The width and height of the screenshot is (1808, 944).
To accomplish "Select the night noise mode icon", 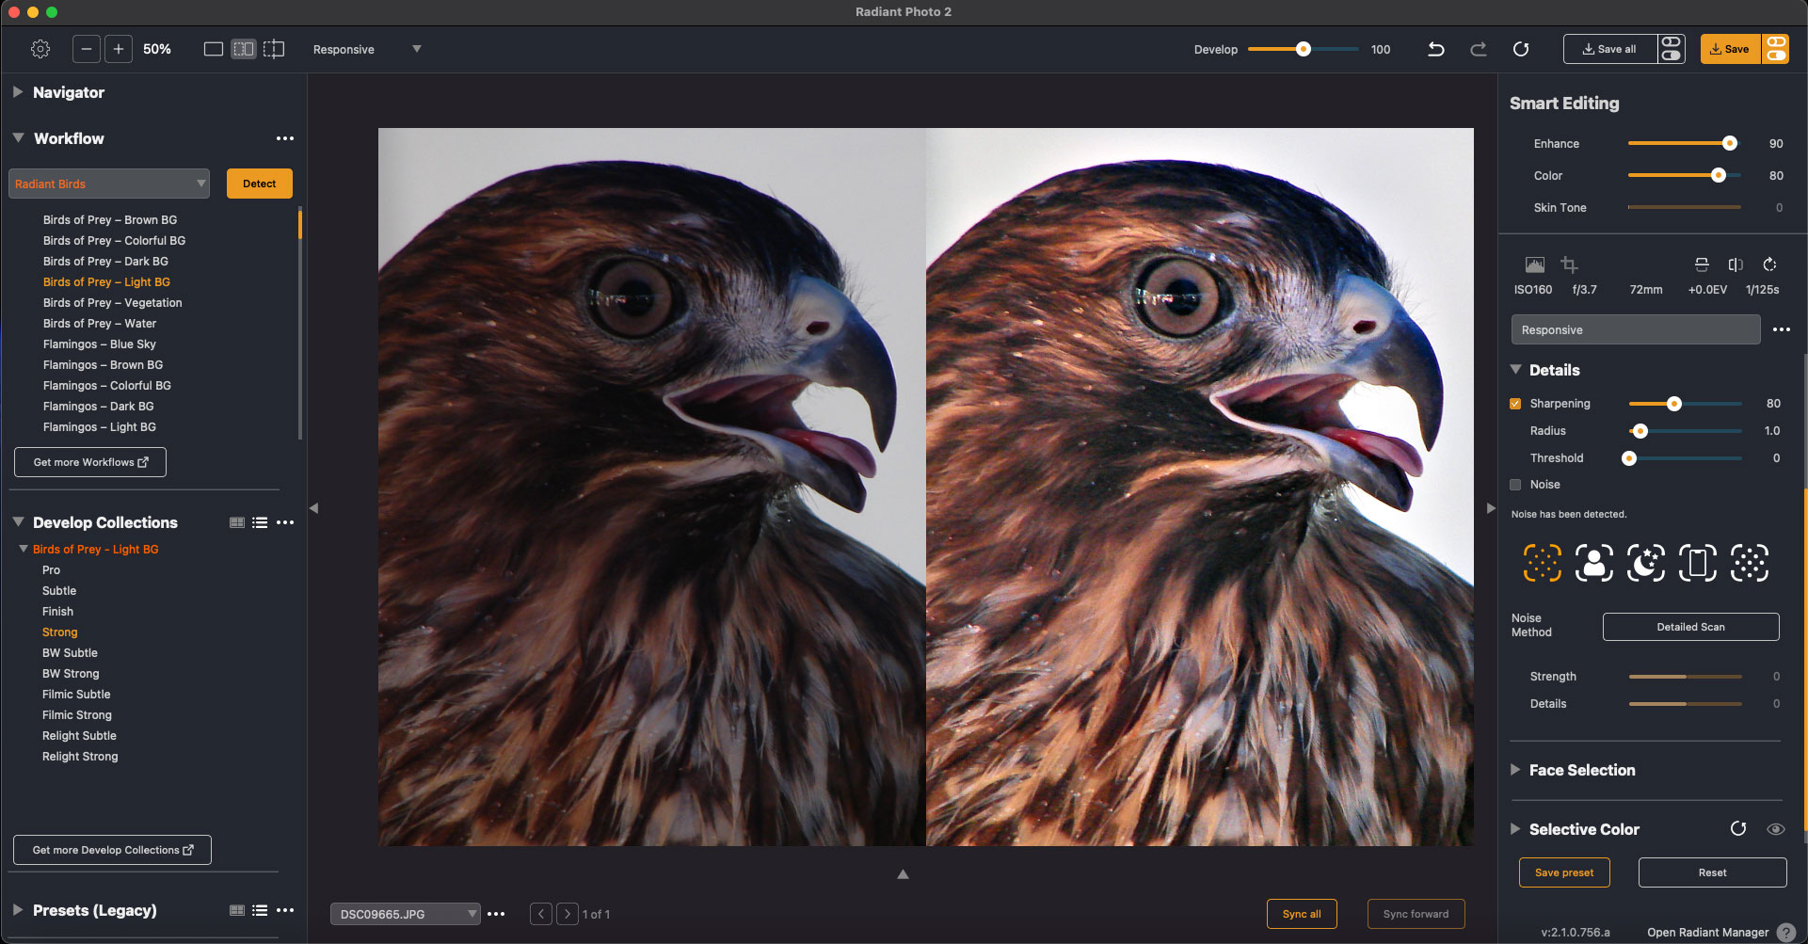I will [1645, 563].
